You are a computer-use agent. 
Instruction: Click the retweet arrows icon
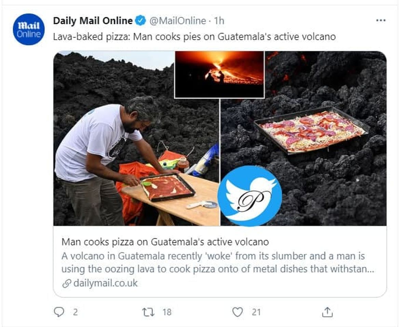tap(148, 312)
